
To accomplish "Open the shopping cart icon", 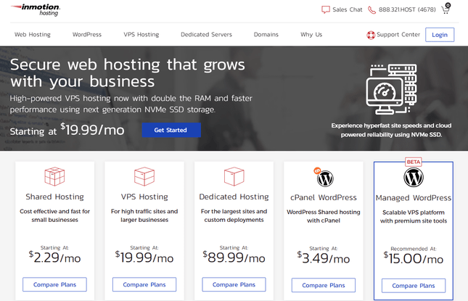I will [446, 9].
